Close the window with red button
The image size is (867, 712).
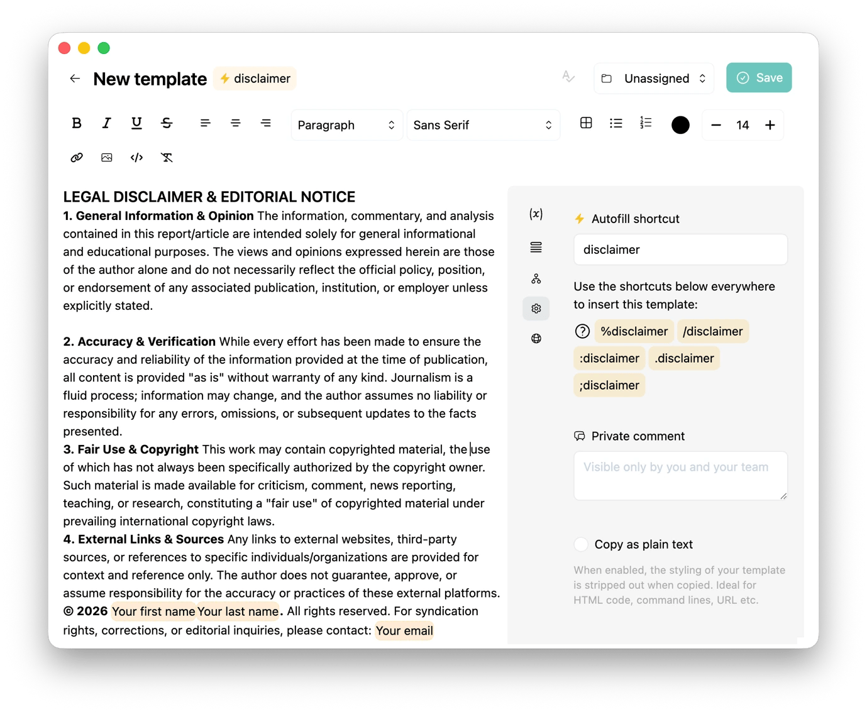pyautogui.click(x=64, y=48)
